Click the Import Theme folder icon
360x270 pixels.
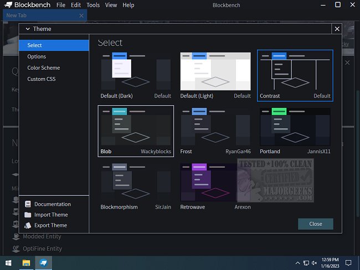(28, 215)
